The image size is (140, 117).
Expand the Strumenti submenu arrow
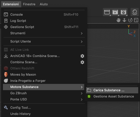pos(82,33)
